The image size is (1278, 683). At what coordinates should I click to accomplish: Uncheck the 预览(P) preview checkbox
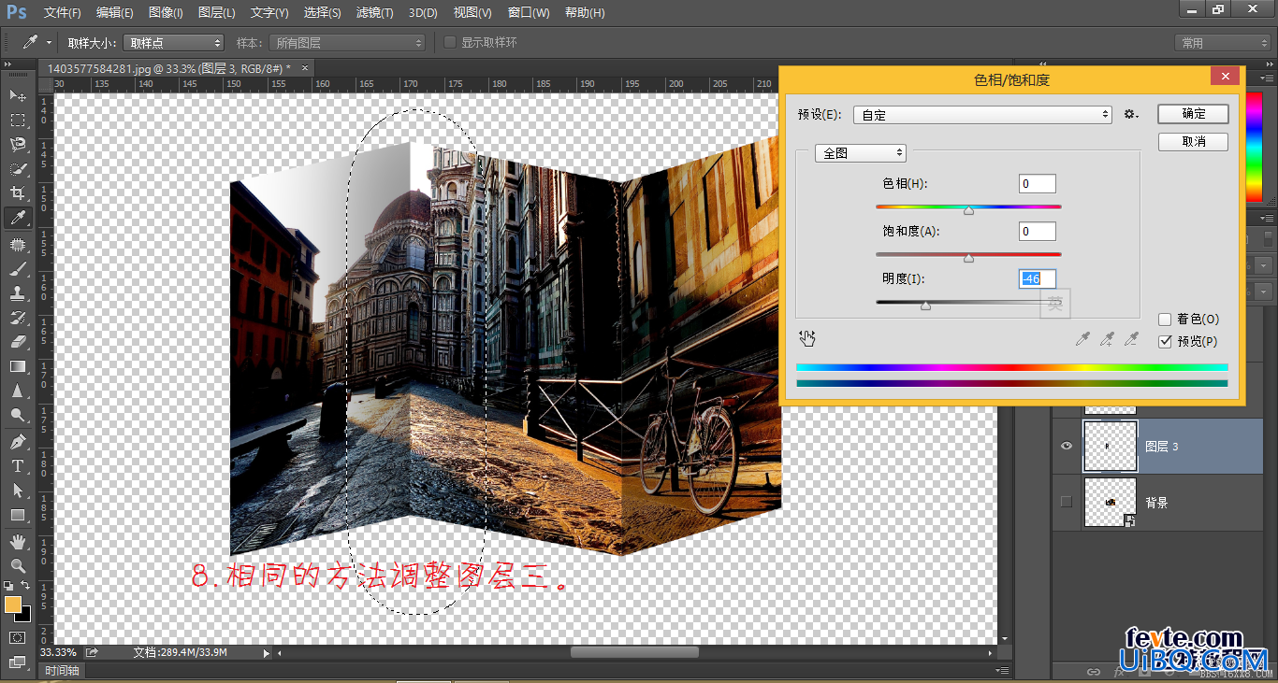click(x=1165, y=341)
